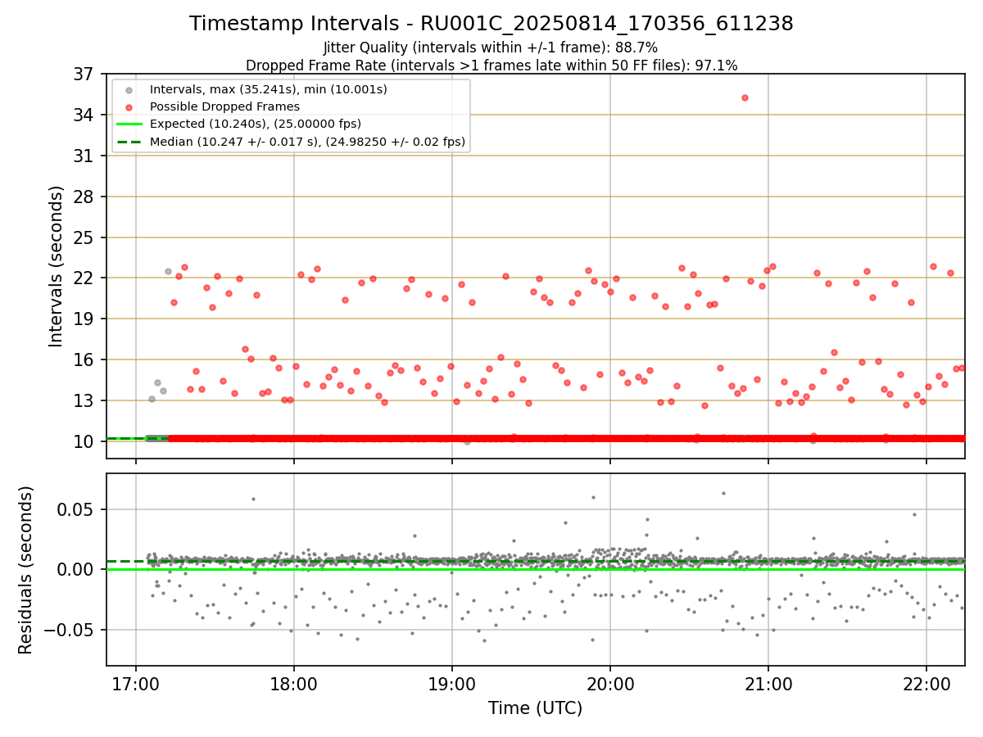This screenshot has width=983, height=737.
Task: Click the gray legend marker for Intervals
Action: (x=129, y=90)
